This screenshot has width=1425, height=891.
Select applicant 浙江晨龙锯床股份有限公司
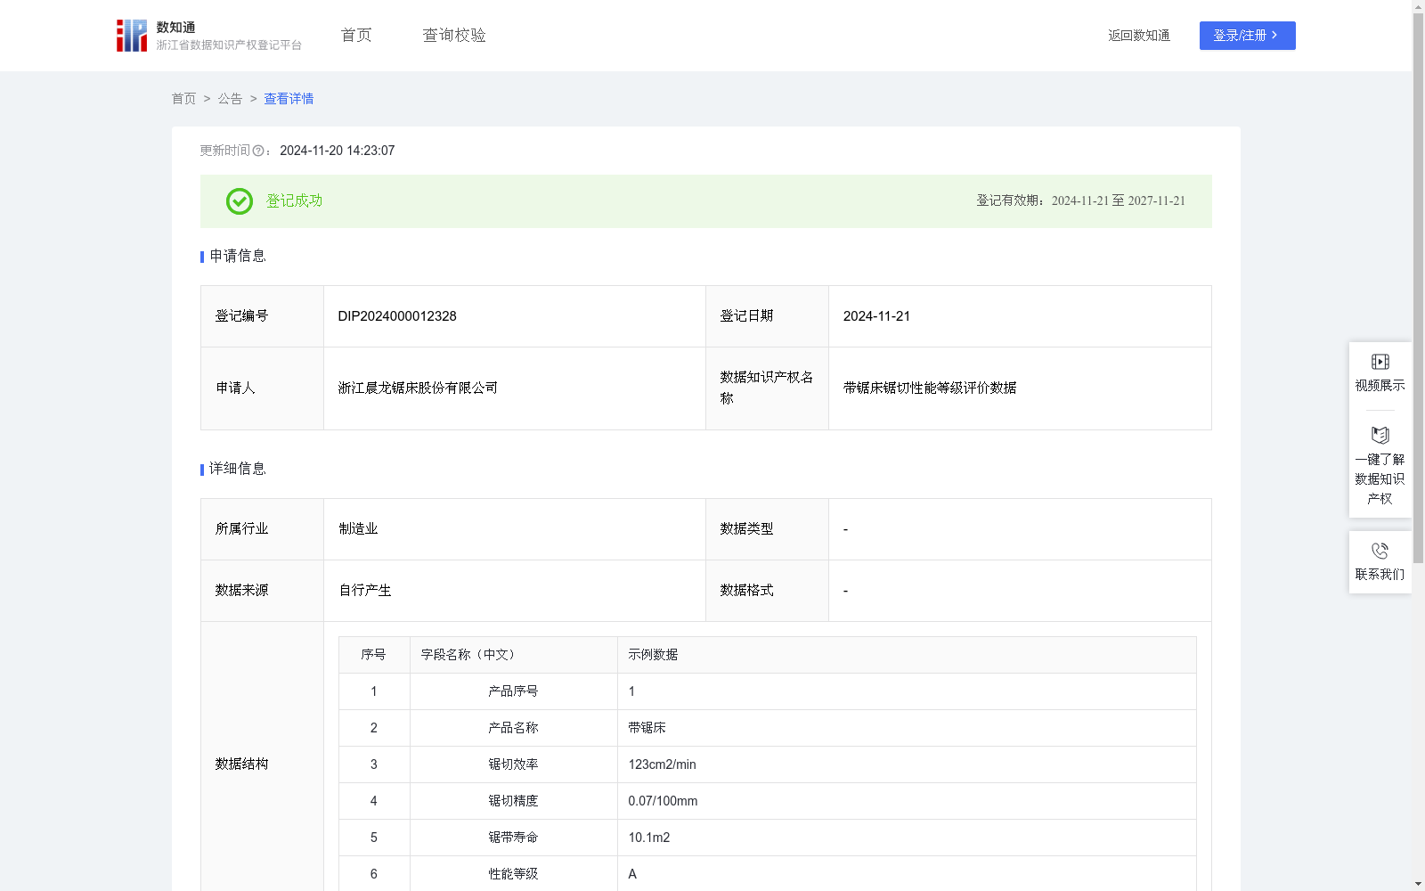(x=418, y=388)
